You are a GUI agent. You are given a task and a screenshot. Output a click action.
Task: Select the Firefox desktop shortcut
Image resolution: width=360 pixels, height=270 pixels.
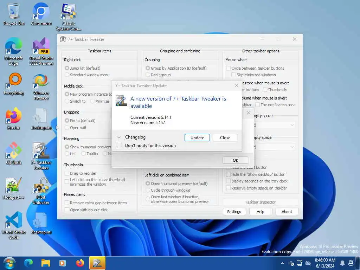pyautogui.click(x=14, y=119)
